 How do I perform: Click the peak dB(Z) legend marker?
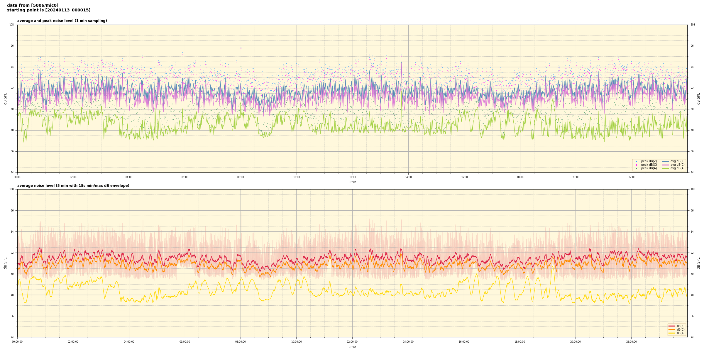636,161
